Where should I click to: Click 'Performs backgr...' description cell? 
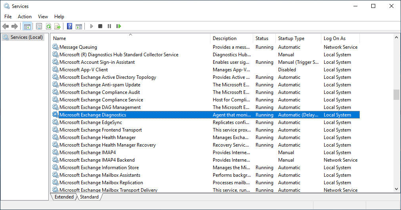(232, 175)
